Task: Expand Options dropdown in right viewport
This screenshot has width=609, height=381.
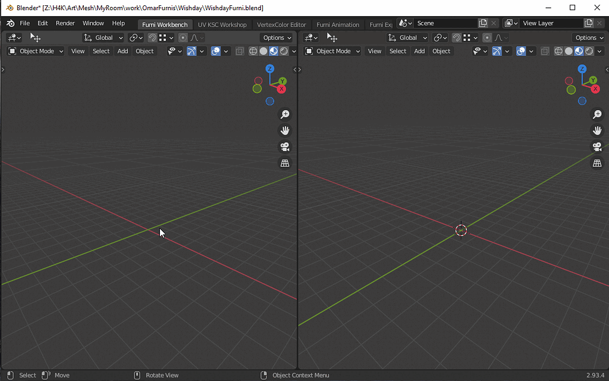Action: tap(589, 38)
